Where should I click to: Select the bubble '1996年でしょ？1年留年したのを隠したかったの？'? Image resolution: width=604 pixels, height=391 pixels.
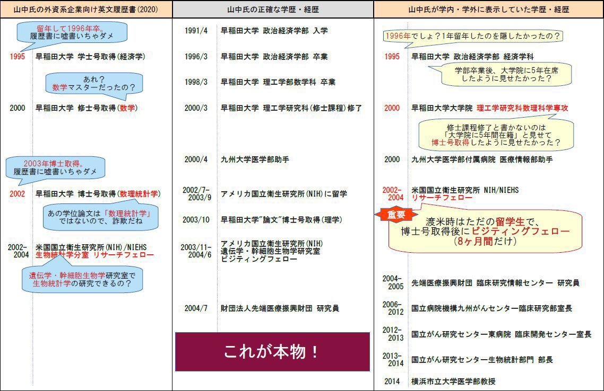pyautogui.click(x=473, y=37)
